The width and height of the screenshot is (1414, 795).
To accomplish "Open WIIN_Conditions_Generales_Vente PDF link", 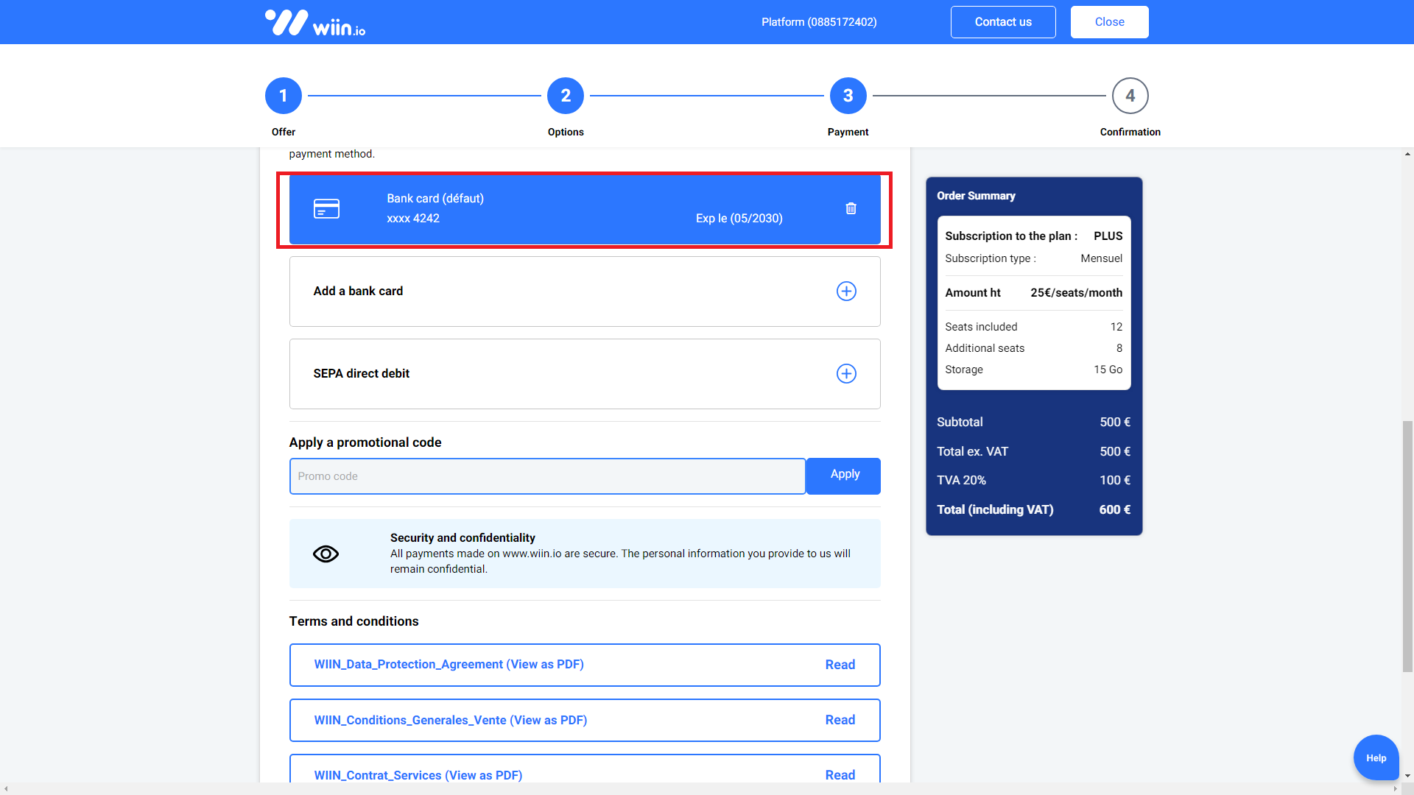I will pos(450,720).
